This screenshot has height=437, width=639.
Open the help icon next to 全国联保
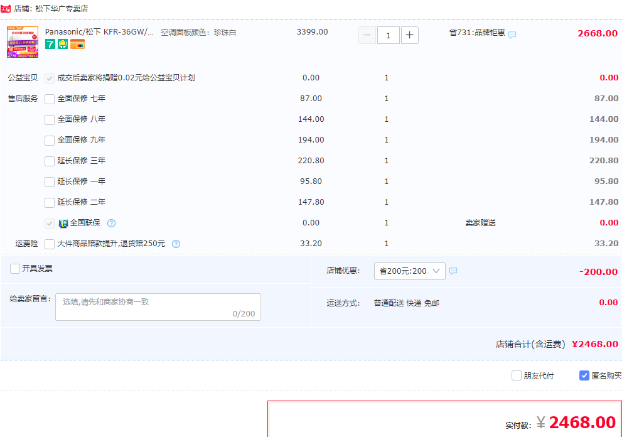[x=111, y=223]
